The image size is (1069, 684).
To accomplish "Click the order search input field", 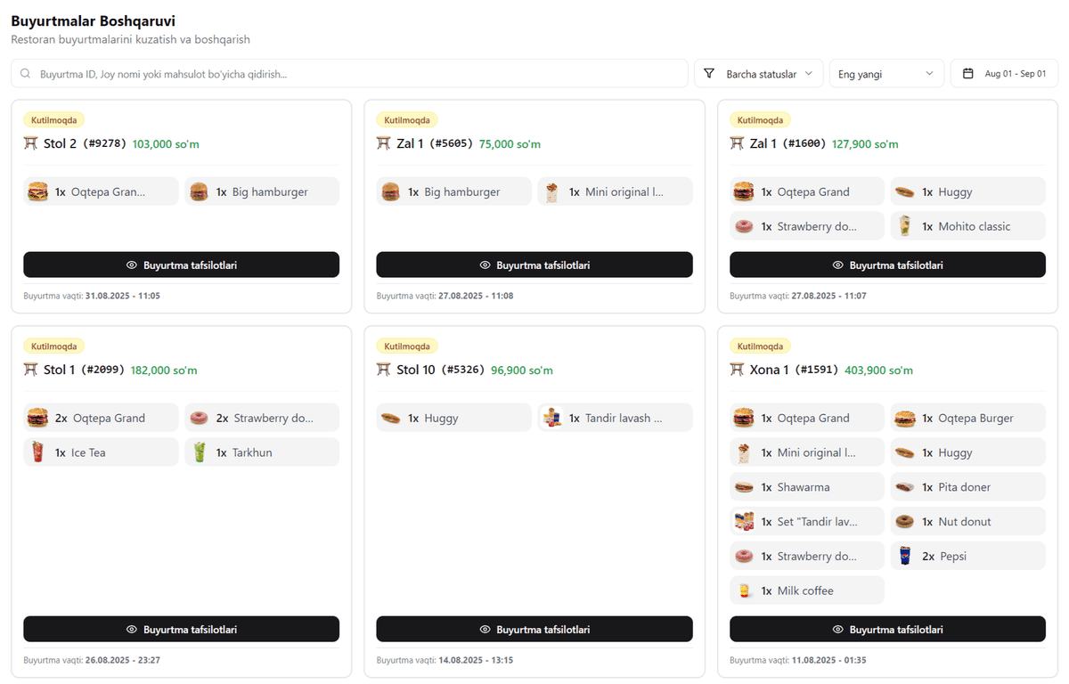I will point(356,74).
